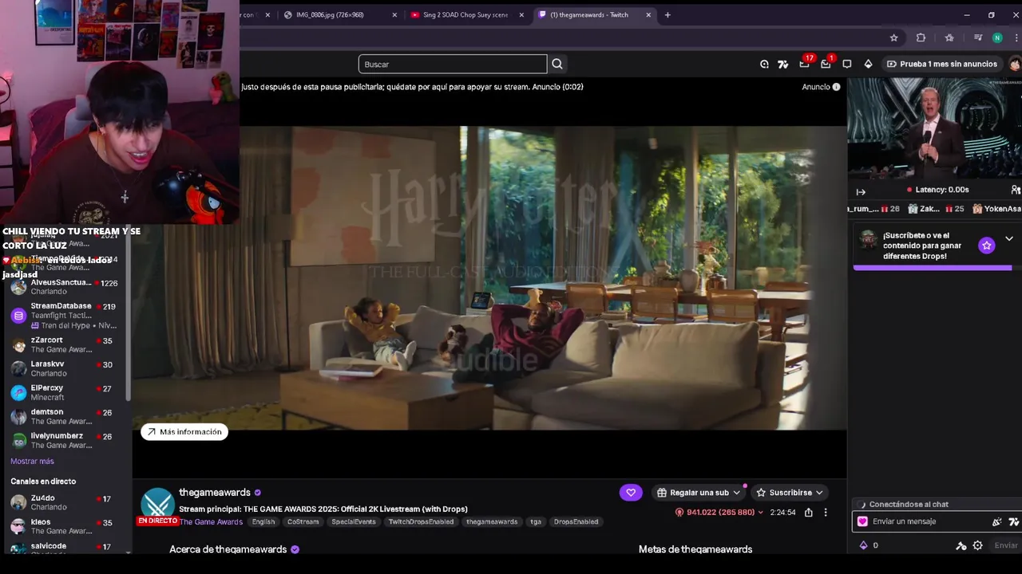Screen dimensions: 1022x574
Task: Expand the Drops banner chevron
Action: 1009,238
